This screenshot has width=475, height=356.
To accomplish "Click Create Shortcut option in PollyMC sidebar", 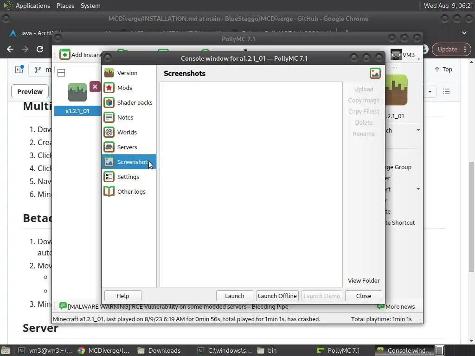I will pyautogui.click(x=400, y=222).
